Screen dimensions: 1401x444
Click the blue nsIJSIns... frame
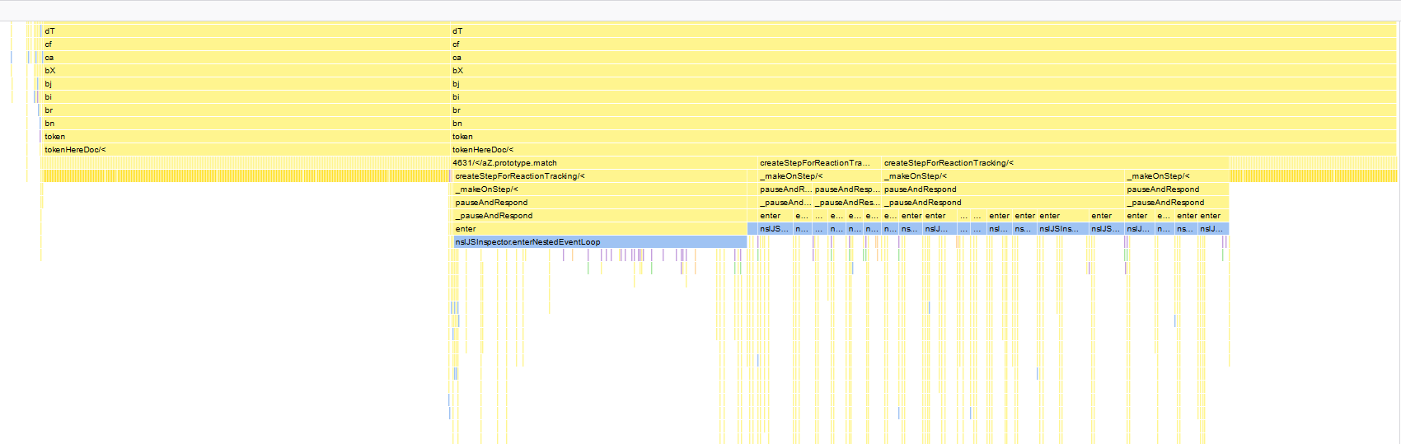1062,229
